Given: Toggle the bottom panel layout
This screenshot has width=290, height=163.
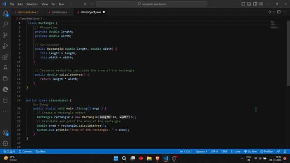Looking at the screenshot, I should pos(249,4).
